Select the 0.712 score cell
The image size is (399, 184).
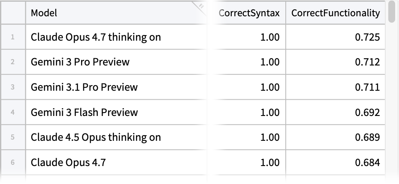pyautogui.click(x=367, y=62)
